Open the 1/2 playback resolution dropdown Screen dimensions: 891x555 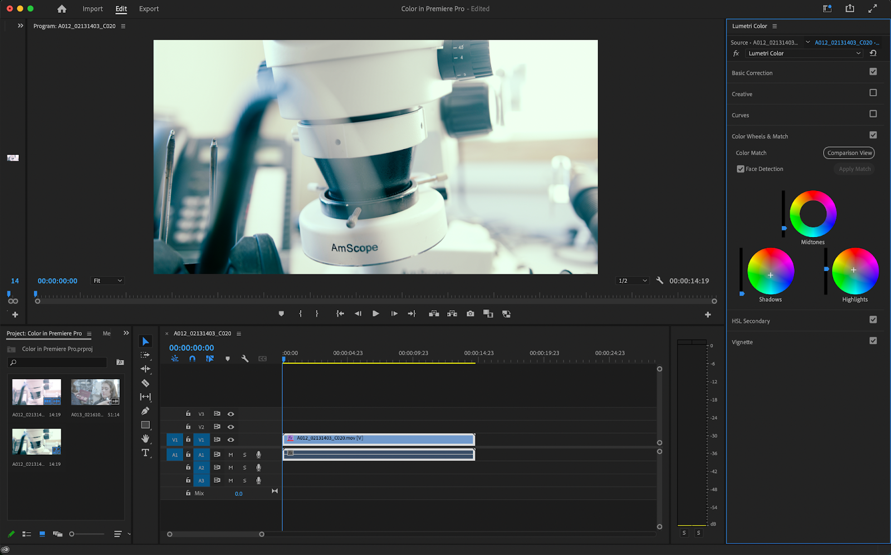point(633,281)
